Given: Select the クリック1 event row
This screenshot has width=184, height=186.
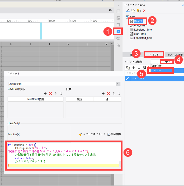Looking at the screenshot, I should point(157,79).
